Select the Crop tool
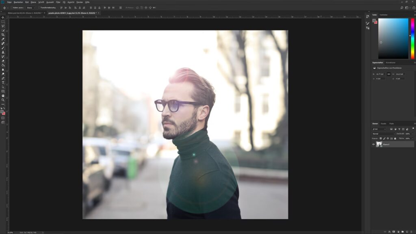Viewport: 416px width, 234px height. click(x=3, y=35)
